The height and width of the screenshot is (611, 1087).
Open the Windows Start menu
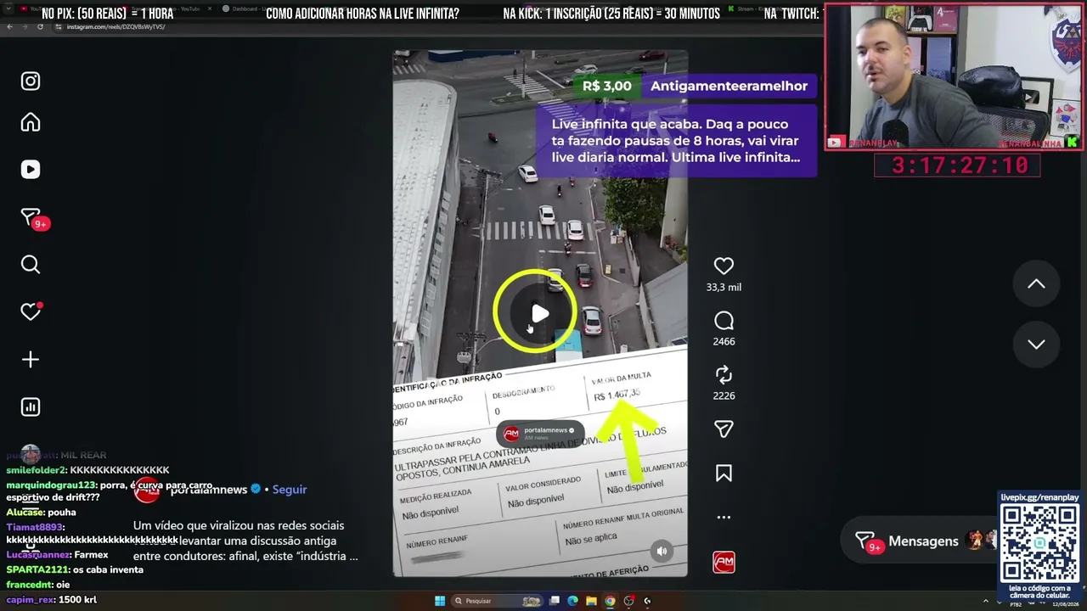pos(440,601)
